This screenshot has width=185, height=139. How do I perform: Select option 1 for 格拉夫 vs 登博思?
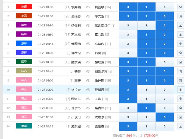(146, 90)
